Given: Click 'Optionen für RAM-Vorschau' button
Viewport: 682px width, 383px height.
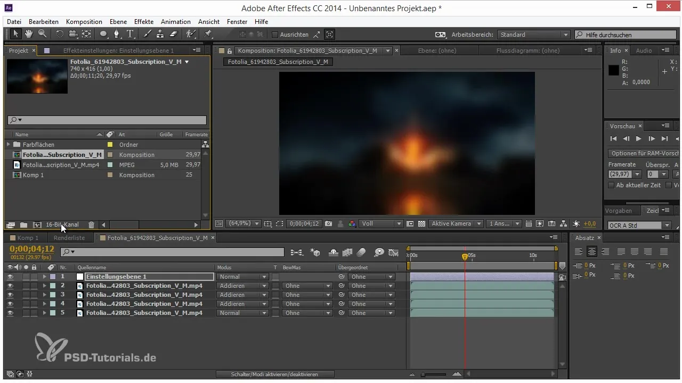Looking at the screenshot, I should (644, 153).
